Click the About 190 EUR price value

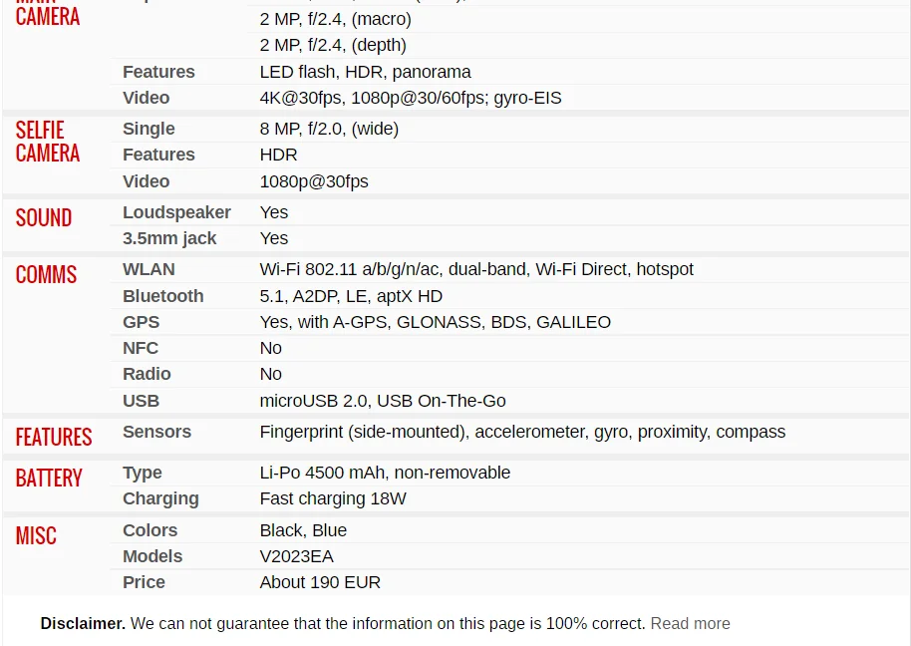click(320, 582)
